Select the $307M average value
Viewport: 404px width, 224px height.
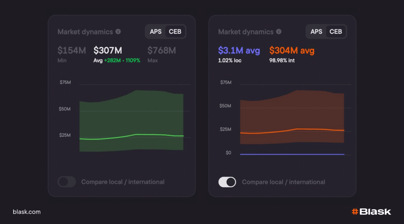(x=108, y=51)
